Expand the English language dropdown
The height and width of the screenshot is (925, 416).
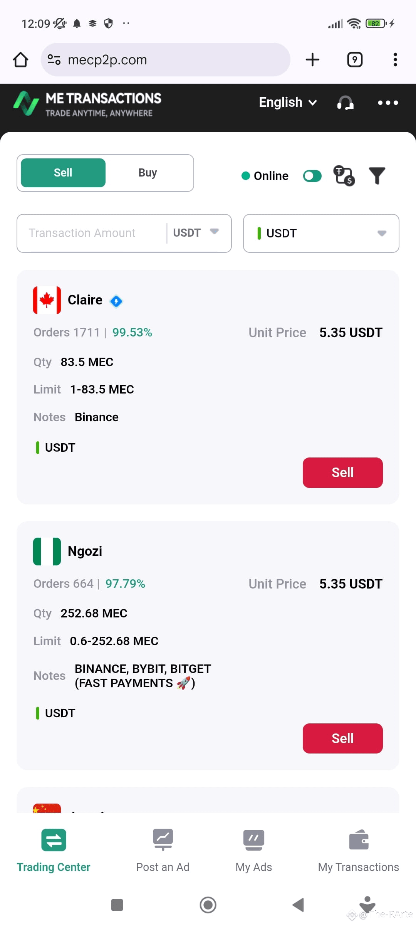pyautogui.click(x=288, y=103)
